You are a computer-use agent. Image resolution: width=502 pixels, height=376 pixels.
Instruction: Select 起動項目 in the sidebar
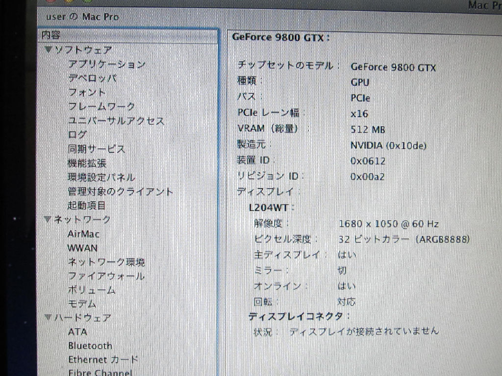click(x=87, y=206)
